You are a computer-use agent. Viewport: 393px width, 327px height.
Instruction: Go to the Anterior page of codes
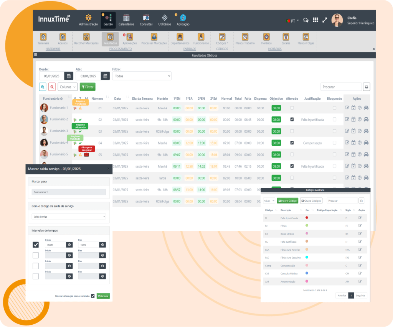(342, 296)
